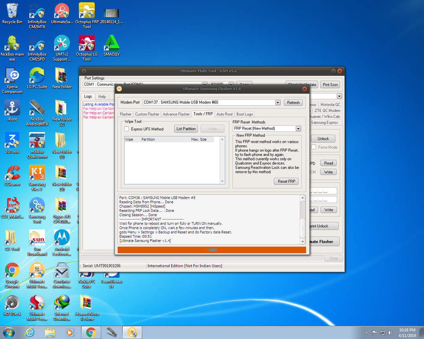Open UMTv2 Support shortcut
This screenshot has width=424, height=339.
[62, 48]
